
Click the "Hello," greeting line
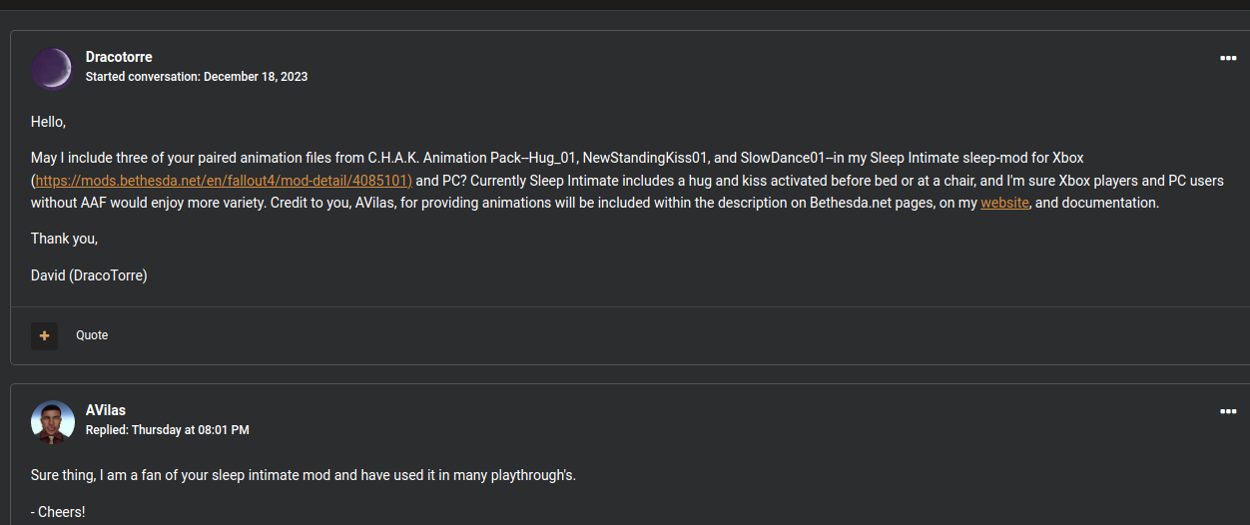[x=48, y=122]
